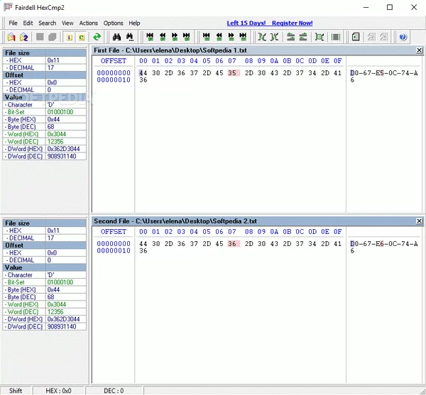This screenshot has height=395, width=426.
Task: Click Bit-Set value 01000100 in upper panel
Action: (60, 112)
